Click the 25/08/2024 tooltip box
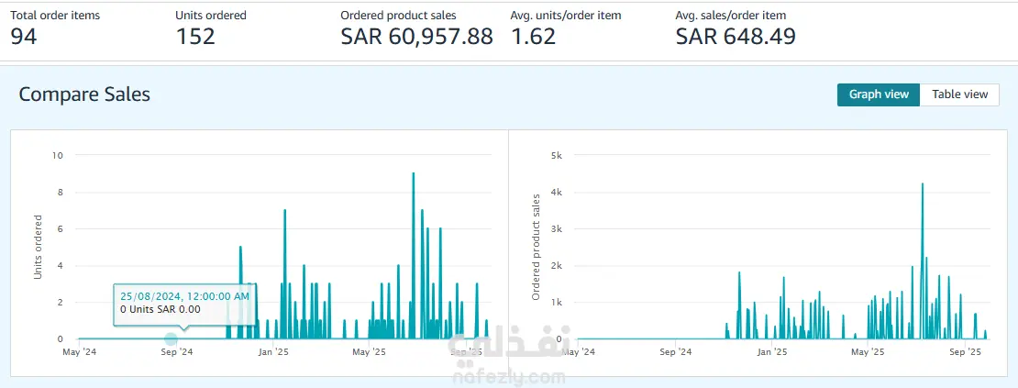 tap(184, 303)
